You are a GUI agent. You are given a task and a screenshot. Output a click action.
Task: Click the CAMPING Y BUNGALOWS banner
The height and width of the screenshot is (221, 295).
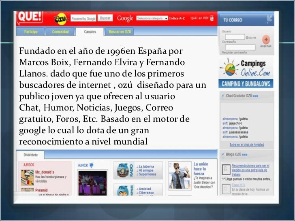(x=246, y=84)
